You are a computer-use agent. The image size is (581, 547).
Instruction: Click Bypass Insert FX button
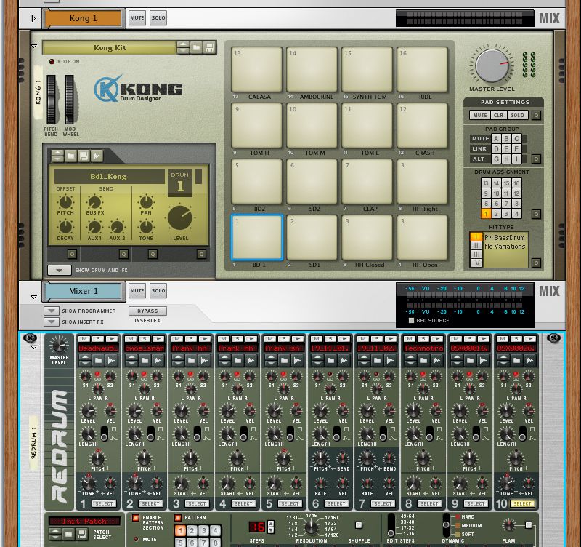(x=147, y=311)
